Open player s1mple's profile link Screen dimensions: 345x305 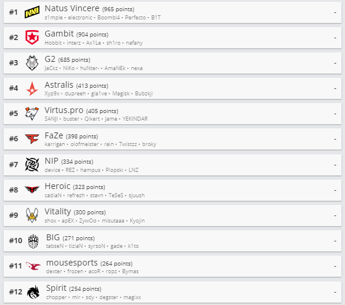54,18
